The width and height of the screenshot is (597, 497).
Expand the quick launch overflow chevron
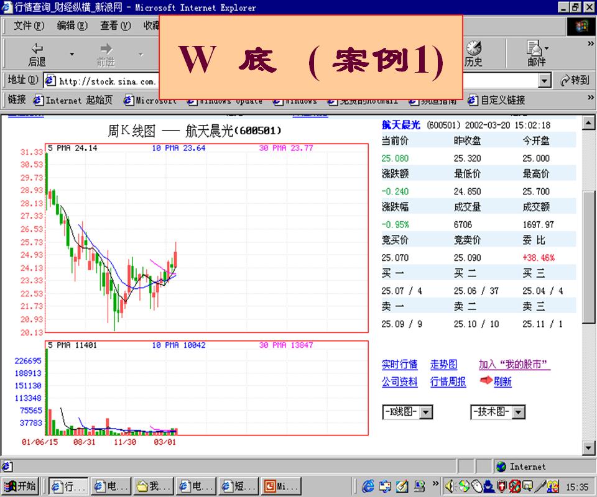point(435,484)
